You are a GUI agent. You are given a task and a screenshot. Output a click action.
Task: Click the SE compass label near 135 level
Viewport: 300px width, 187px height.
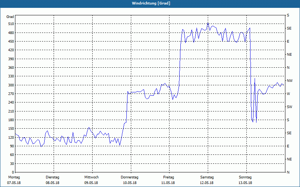[289, 133]
